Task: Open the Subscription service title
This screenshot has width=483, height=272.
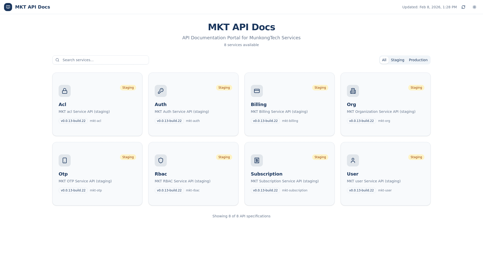Action: click(x=267, y=174)
